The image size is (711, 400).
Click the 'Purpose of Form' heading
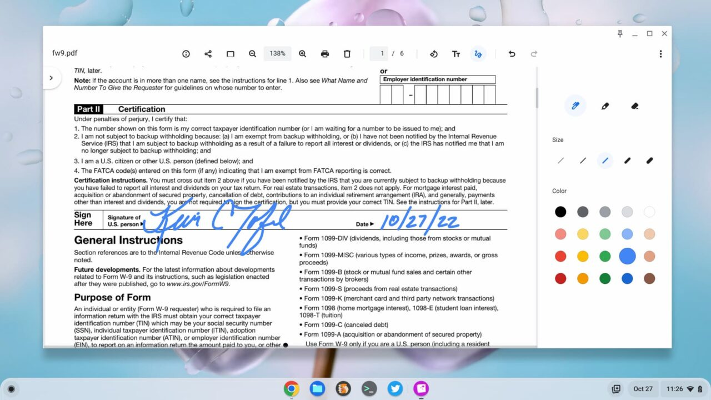coord(112,297)
